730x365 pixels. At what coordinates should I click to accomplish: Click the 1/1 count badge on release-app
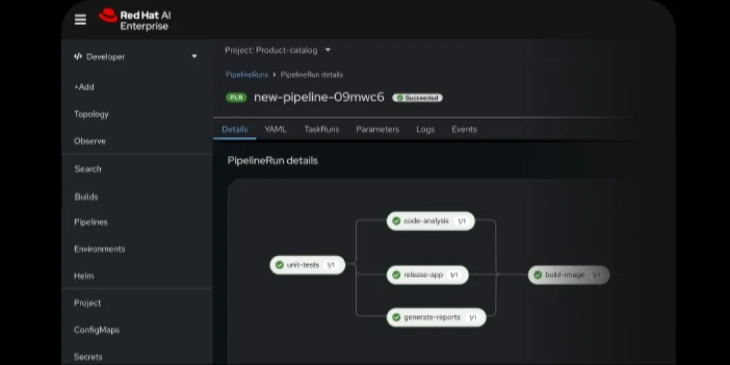454,275
